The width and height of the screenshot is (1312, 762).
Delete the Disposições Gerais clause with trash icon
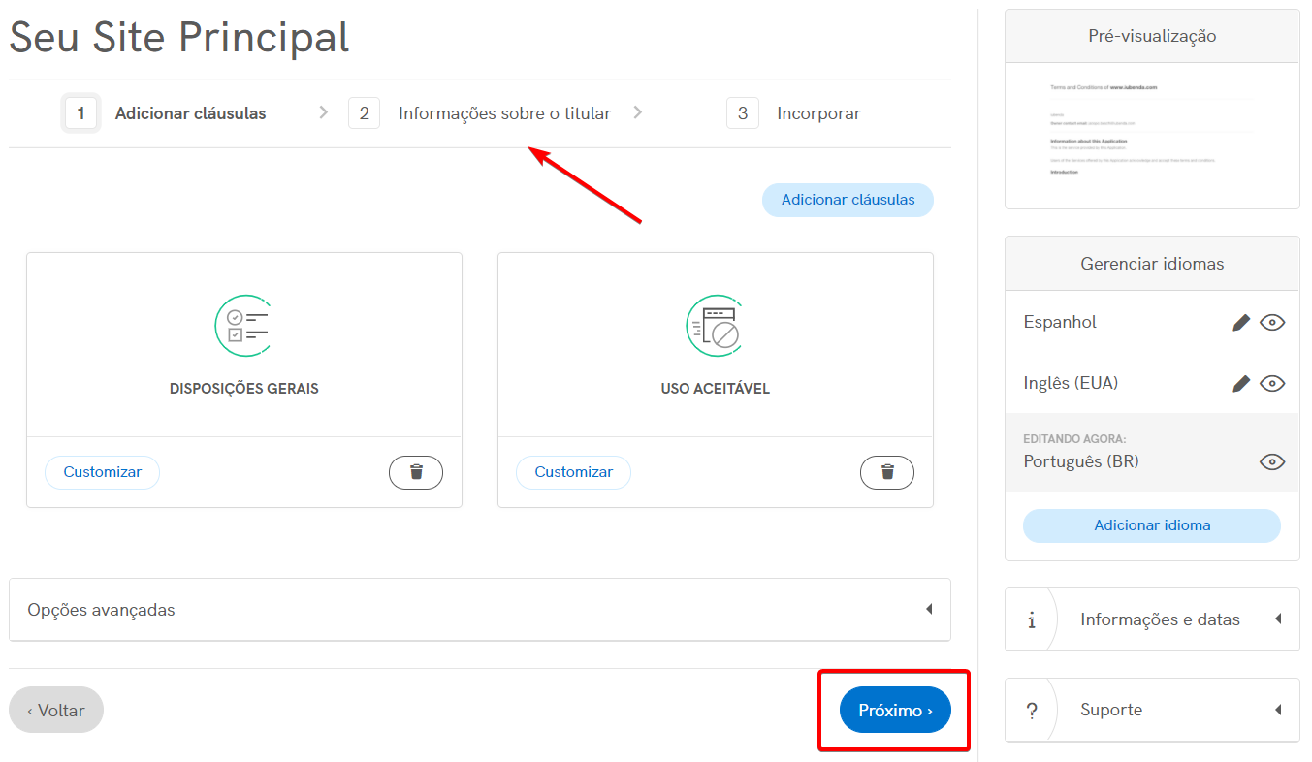[x=416, y=472]
